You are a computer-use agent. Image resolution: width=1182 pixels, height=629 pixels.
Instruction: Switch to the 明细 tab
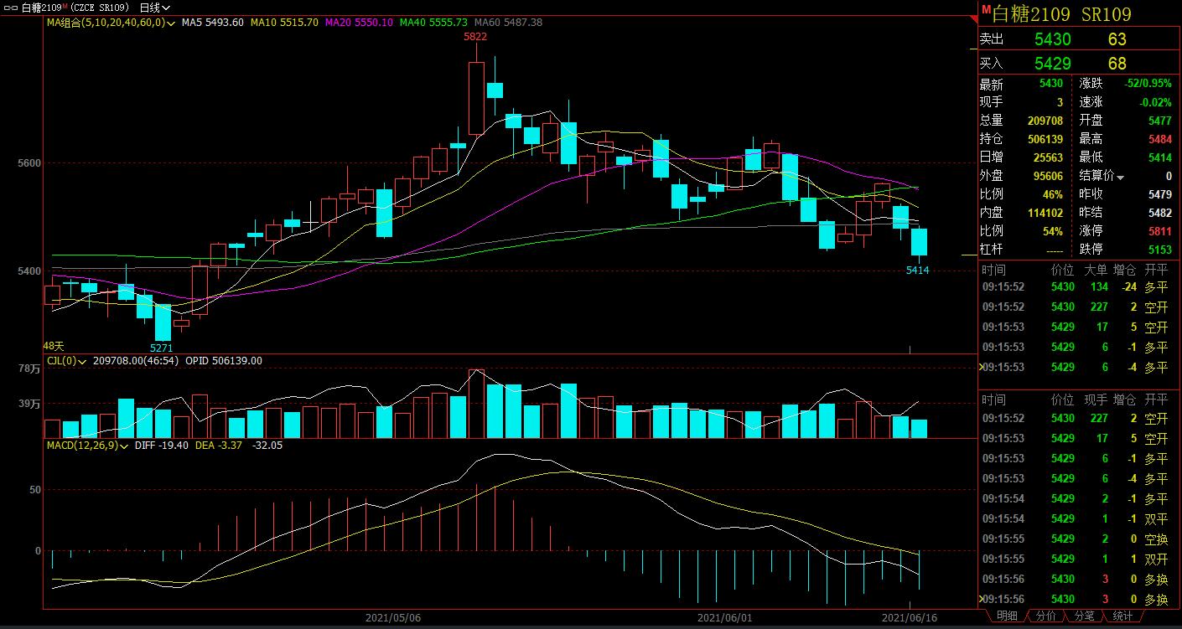pyautogui.click(x=1007, y=616)
